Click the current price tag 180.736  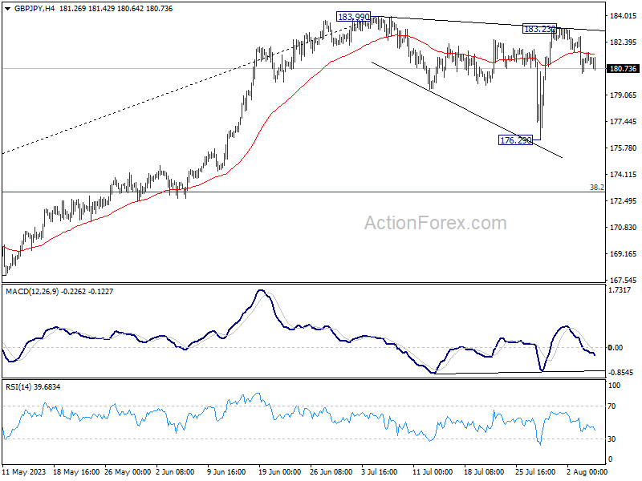(623, 69)
